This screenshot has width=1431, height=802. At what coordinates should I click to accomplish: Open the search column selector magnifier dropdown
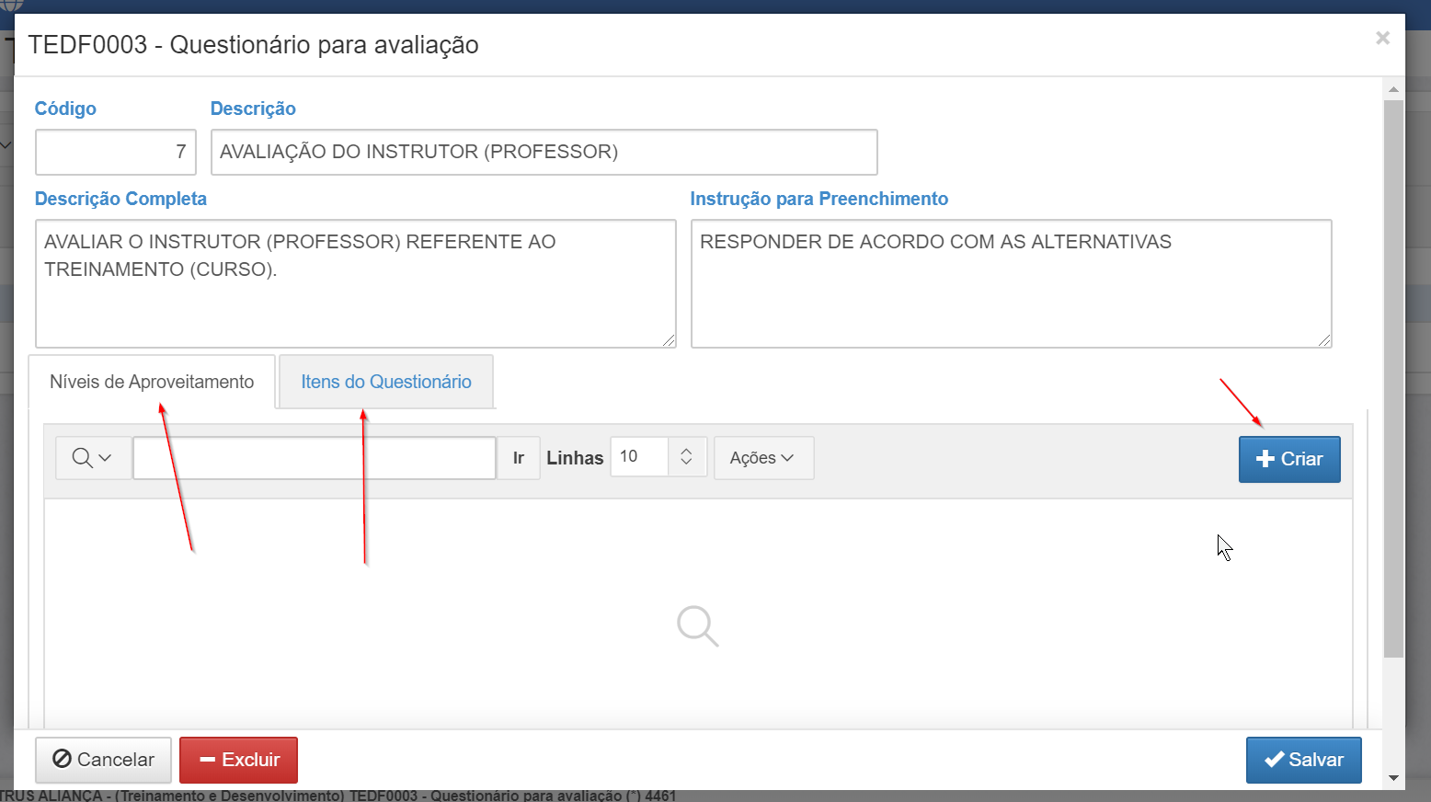click(x=92, y=458)
